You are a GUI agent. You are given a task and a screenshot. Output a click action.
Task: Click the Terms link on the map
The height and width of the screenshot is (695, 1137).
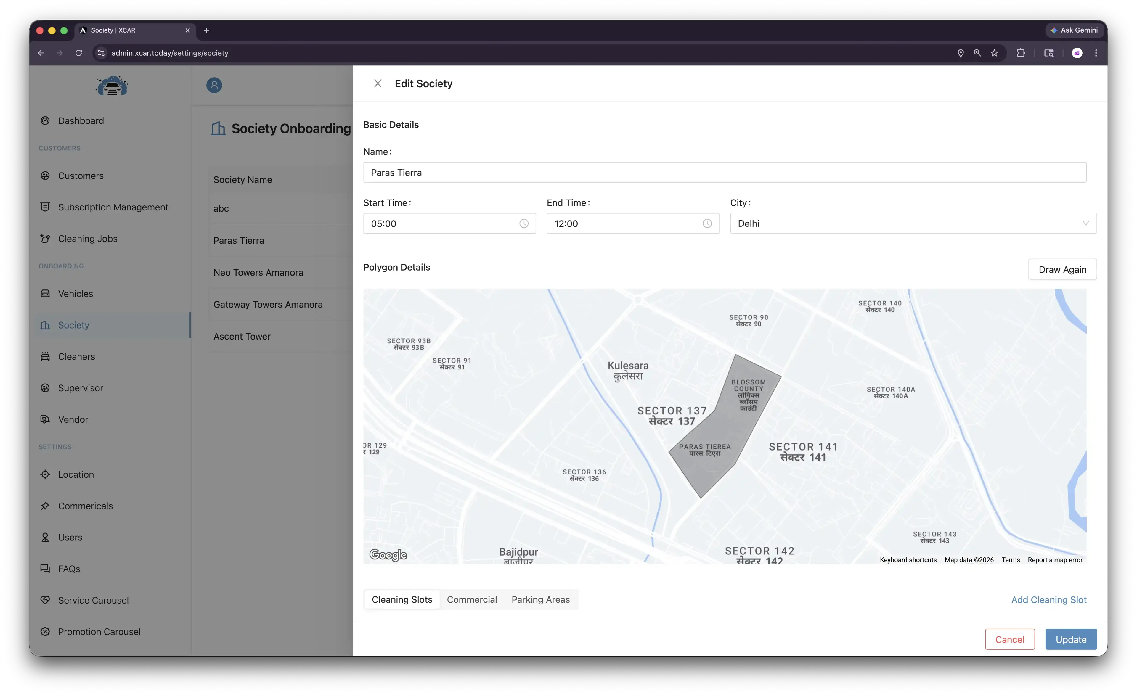point(1010,560)
